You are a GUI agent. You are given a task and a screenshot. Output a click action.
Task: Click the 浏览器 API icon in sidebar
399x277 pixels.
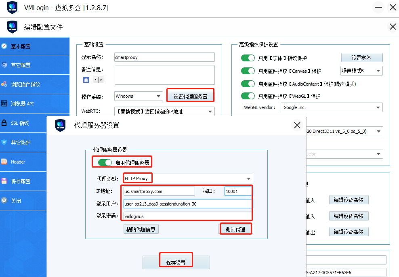[4, 104]
